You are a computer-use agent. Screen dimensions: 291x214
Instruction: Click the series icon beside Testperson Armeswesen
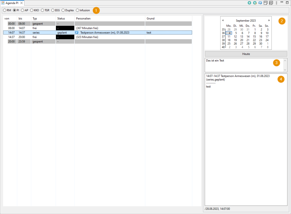tap(77, 33)
